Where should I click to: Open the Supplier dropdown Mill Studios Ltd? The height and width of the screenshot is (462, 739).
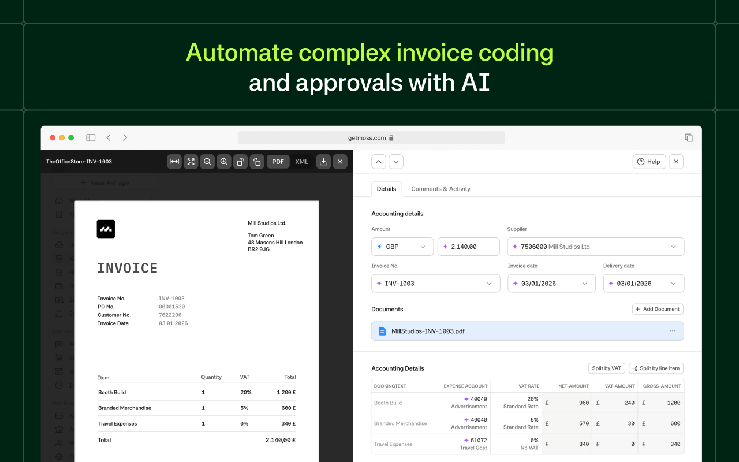pos(596,247)
